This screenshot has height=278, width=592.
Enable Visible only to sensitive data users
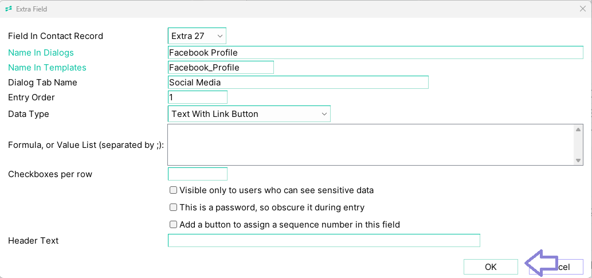173,190
